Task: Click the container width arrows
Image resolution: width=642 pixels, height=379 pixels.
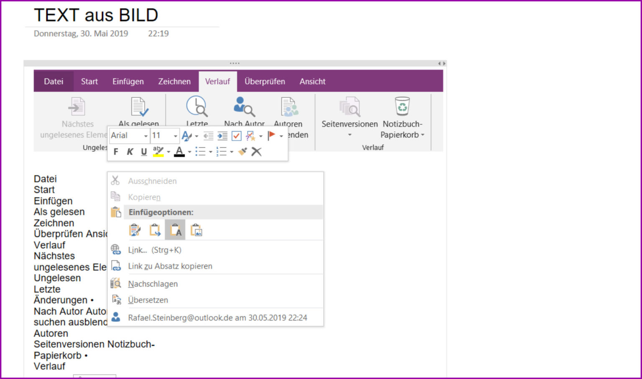Action: (x=442, y=63)
